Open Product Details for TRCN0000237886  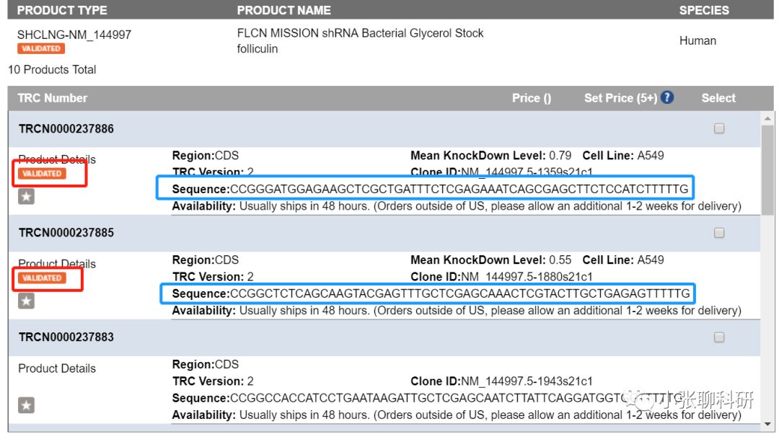pos(57,159)
